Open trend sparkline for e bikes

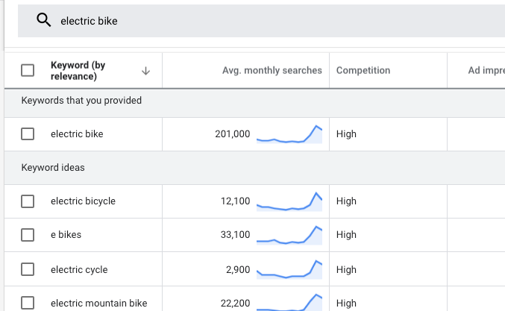289,235
